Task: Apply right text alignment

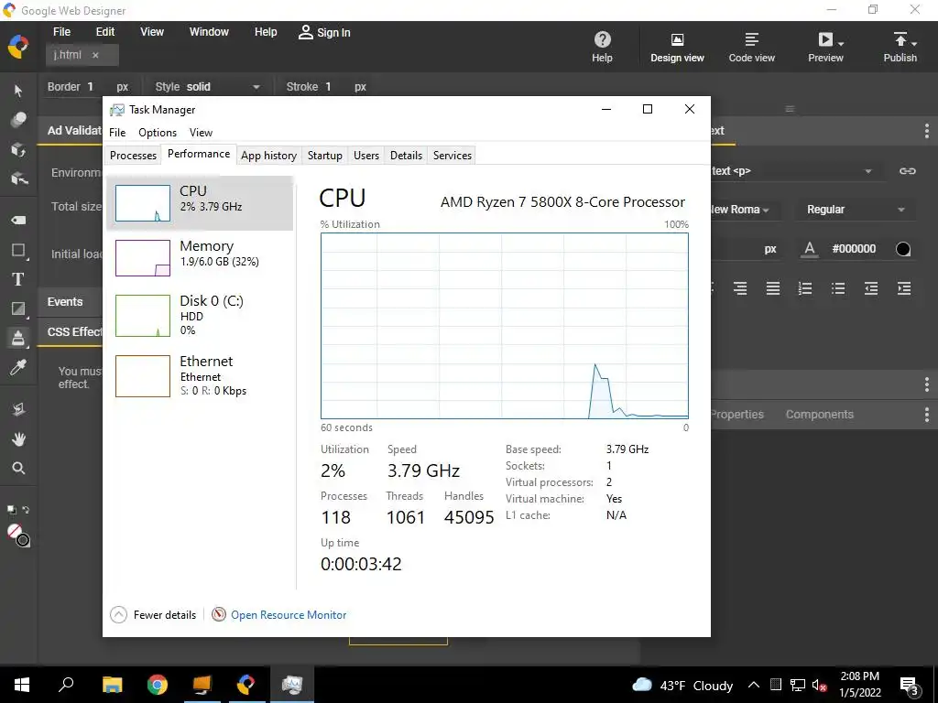Action: click(740, 288)
